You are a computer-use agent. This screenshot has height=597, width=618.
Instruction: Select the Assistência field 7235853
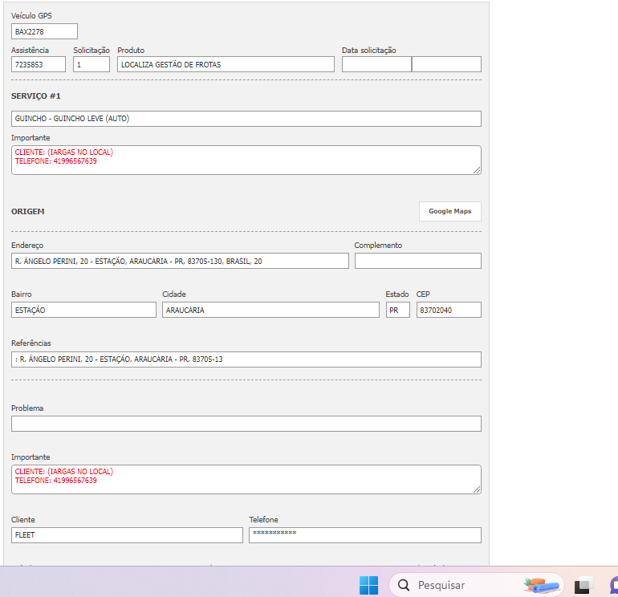pos(39,64)
